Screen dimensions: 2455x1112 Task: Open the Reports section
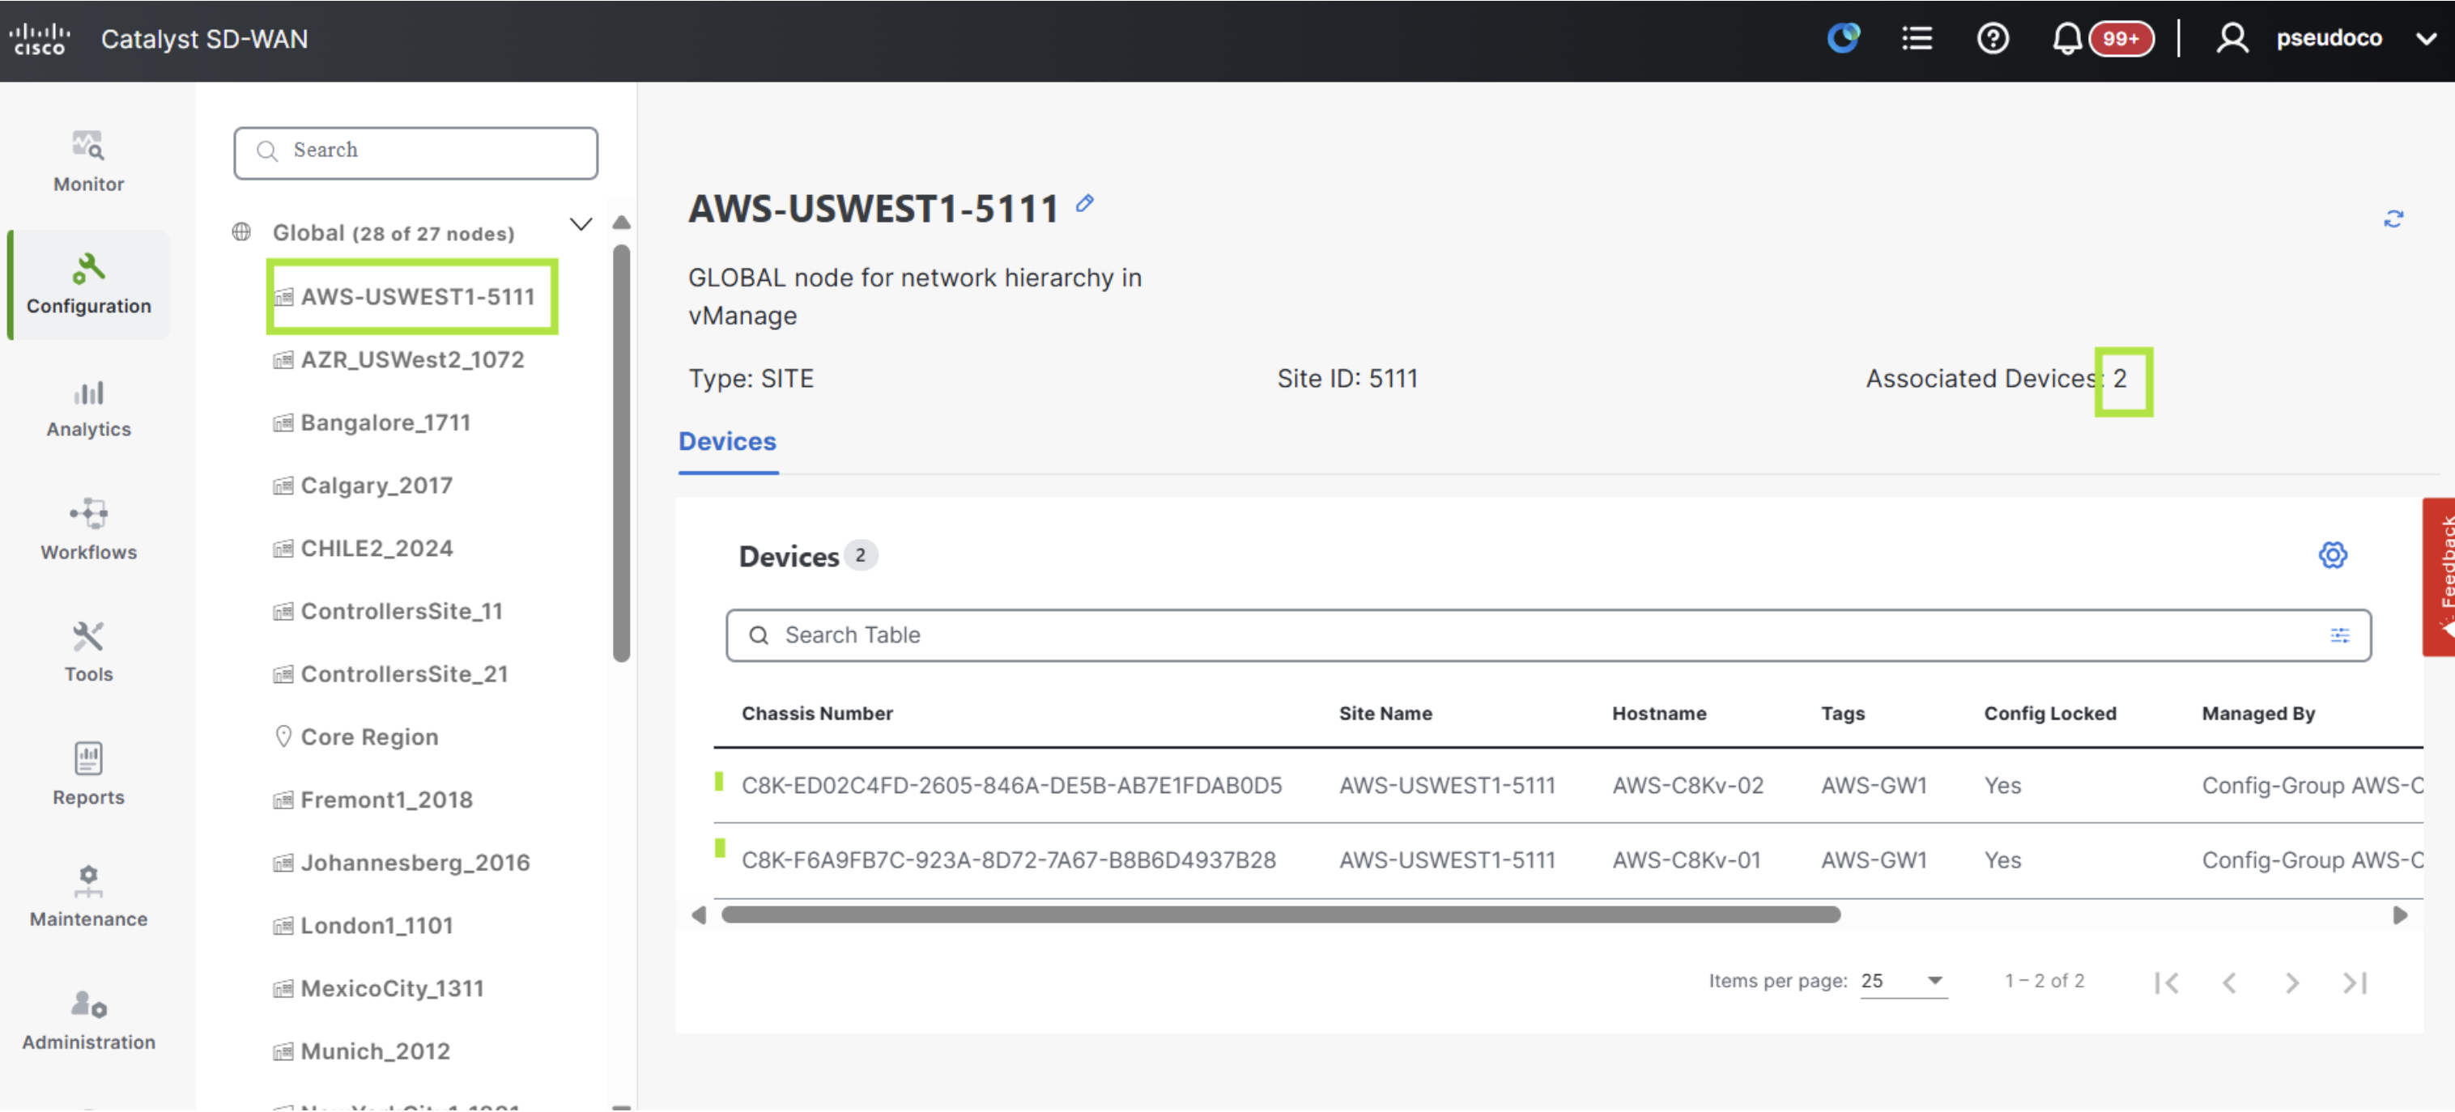(87, 775)
